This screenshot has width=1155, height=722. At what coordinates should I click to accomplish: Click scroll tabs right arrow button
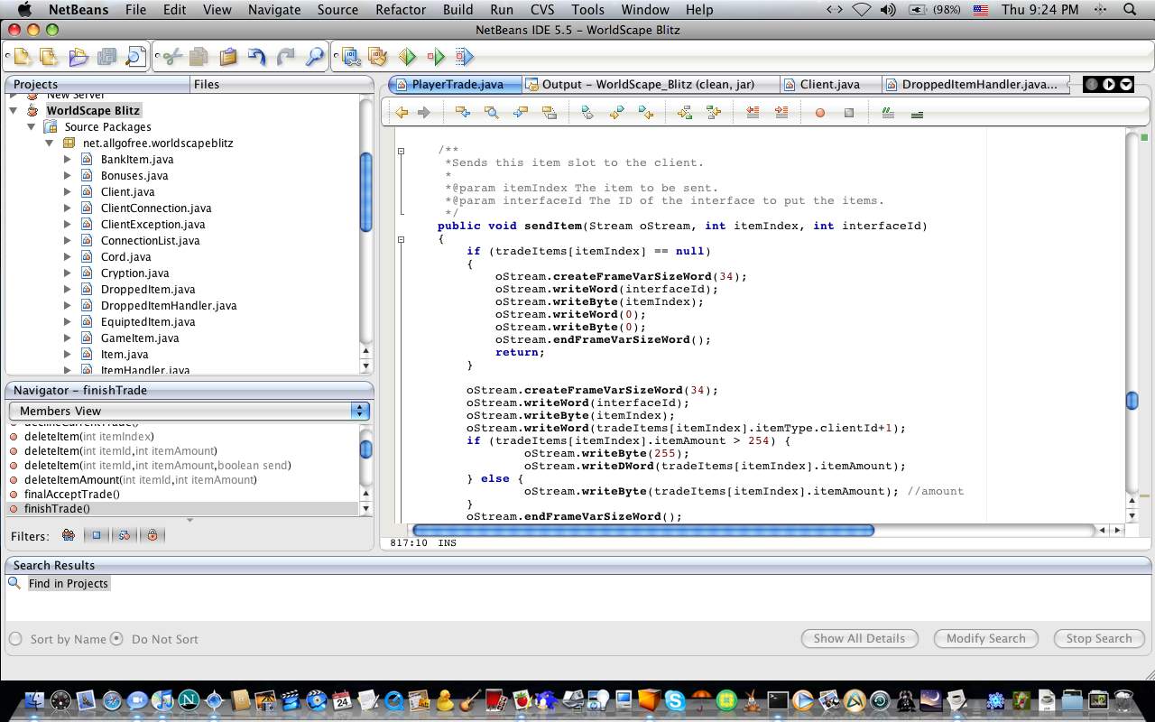(x=1109, y=84)
